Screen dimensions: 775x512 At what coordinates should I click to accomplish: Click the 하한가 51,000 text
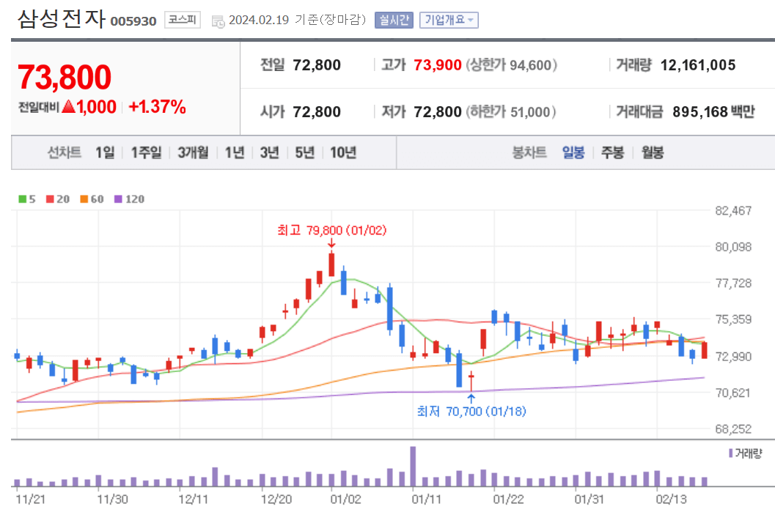(510, 112)
